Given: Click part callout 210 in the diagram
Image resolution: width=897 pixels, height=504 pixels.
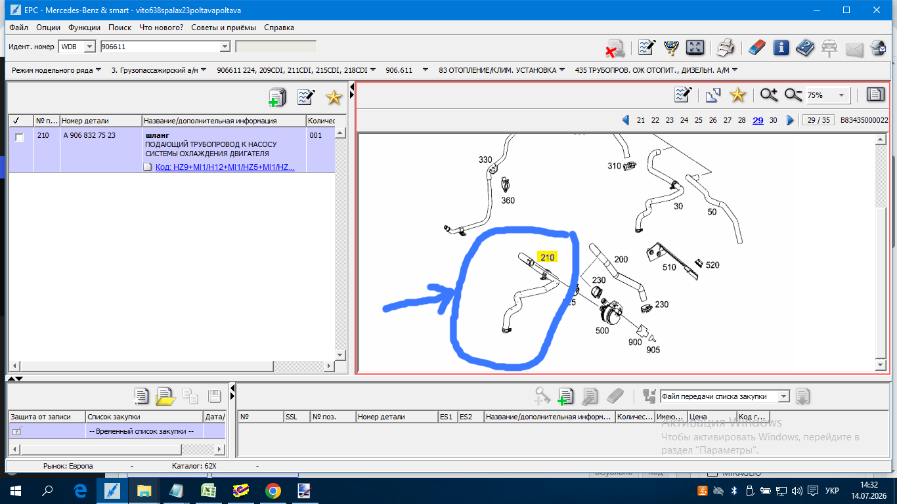Looking at the screenshot, I should 547,257.
